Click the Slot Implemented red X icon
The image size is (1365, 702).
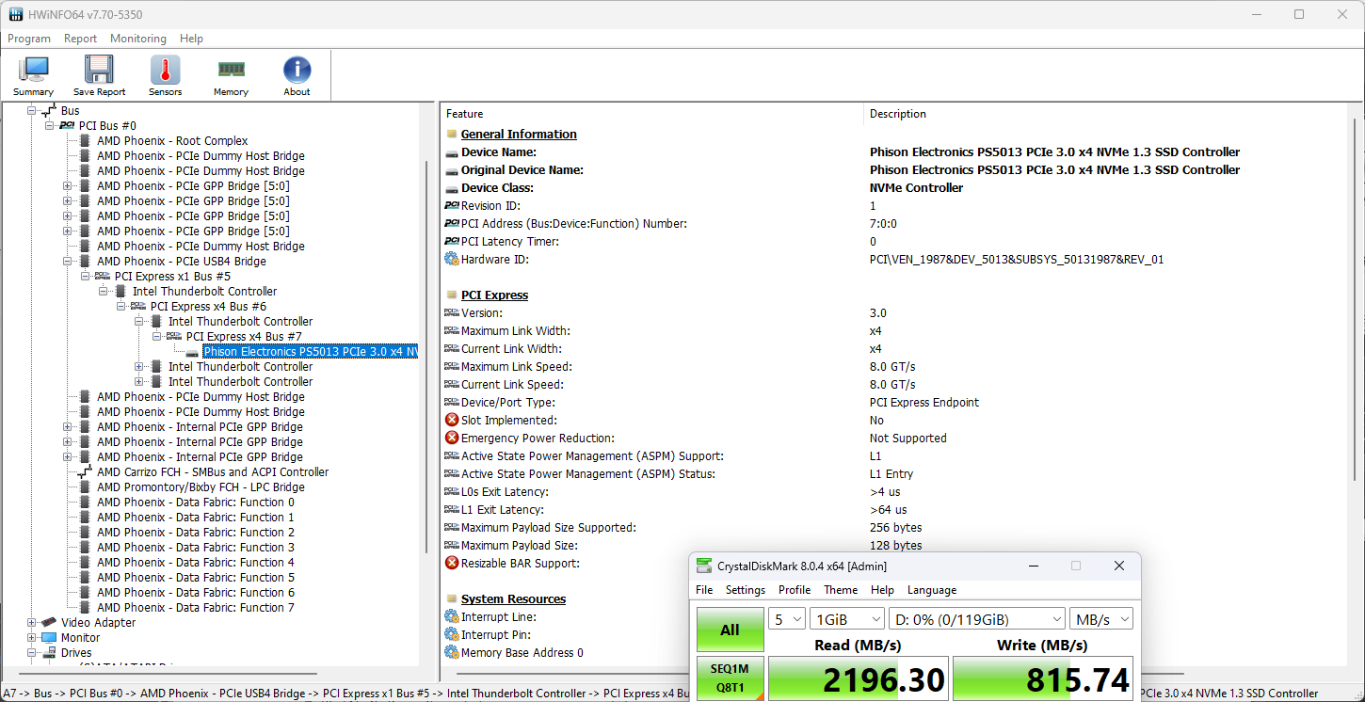click(452, 420)
